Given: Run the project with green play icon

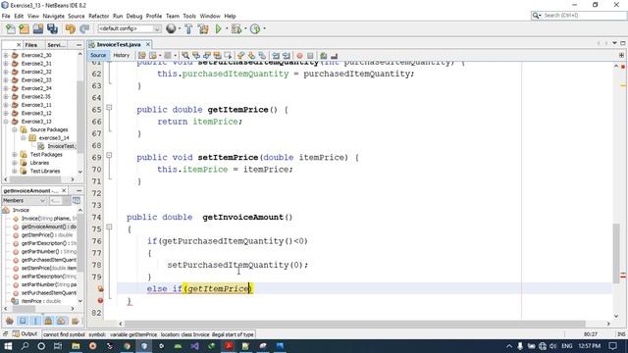Looking at the screenshot, I should (x=218, y=28).
